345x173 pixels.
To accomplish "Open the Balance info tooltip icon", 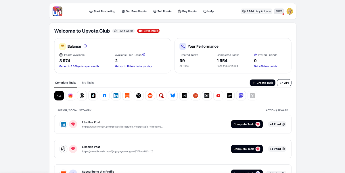I will (x=85, y=46).
